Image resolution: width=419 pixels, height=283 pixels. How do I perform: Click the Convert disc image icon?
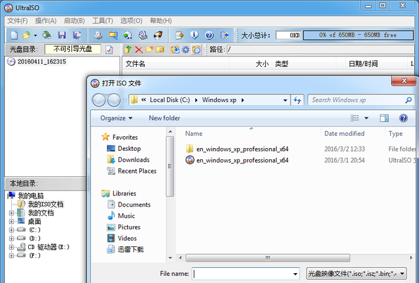128,35
